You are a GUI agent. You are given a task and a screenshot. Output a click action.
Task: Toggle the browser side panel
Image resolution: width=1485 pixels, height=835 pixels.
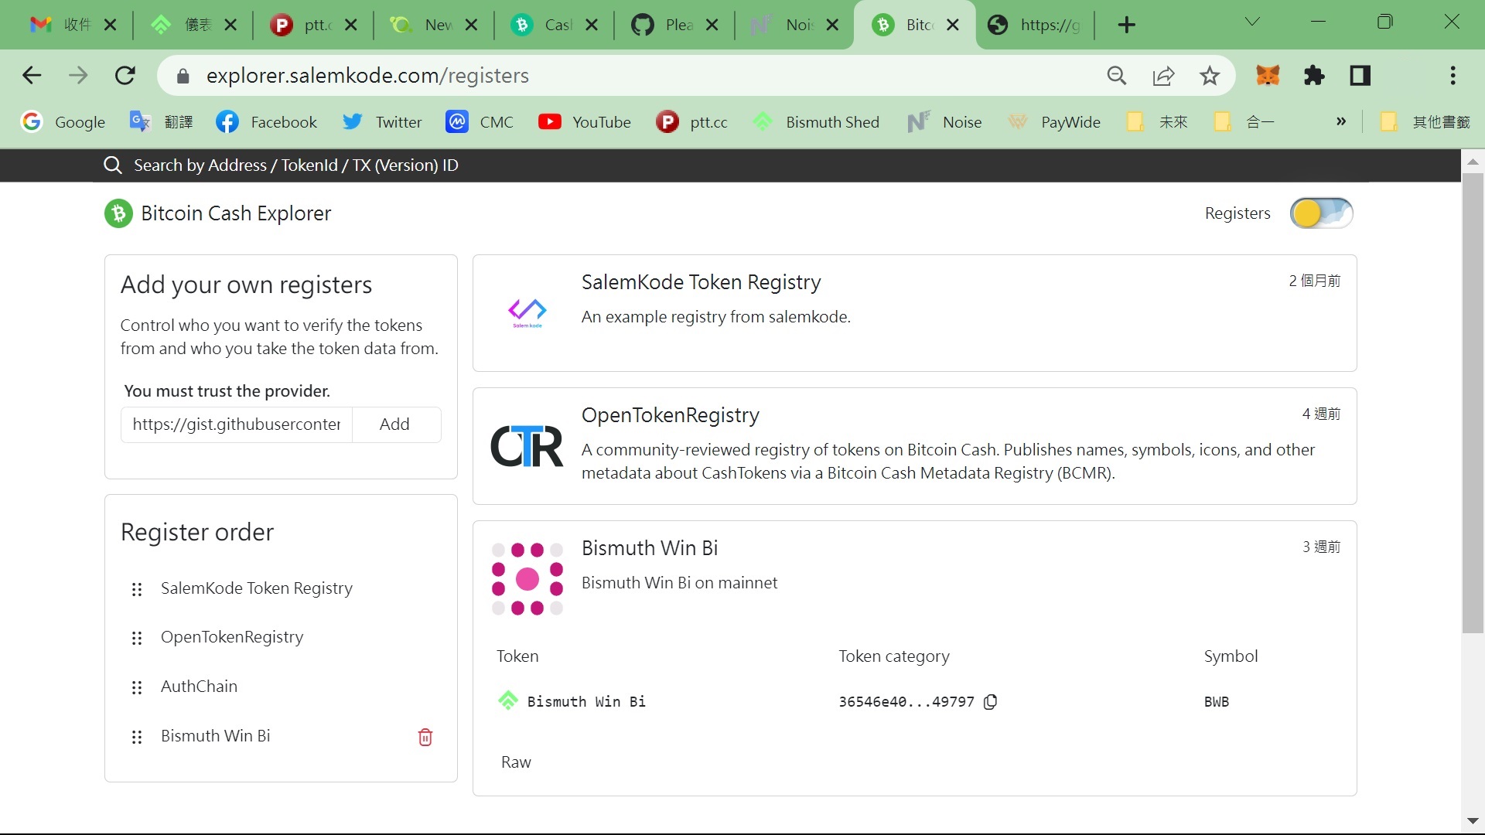1360,76
